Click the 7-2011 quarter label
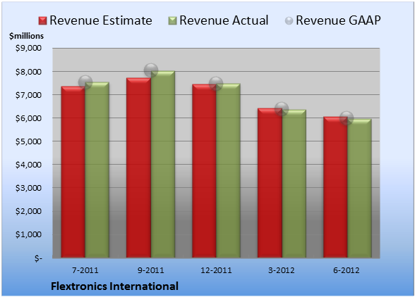 pos(85,270)
